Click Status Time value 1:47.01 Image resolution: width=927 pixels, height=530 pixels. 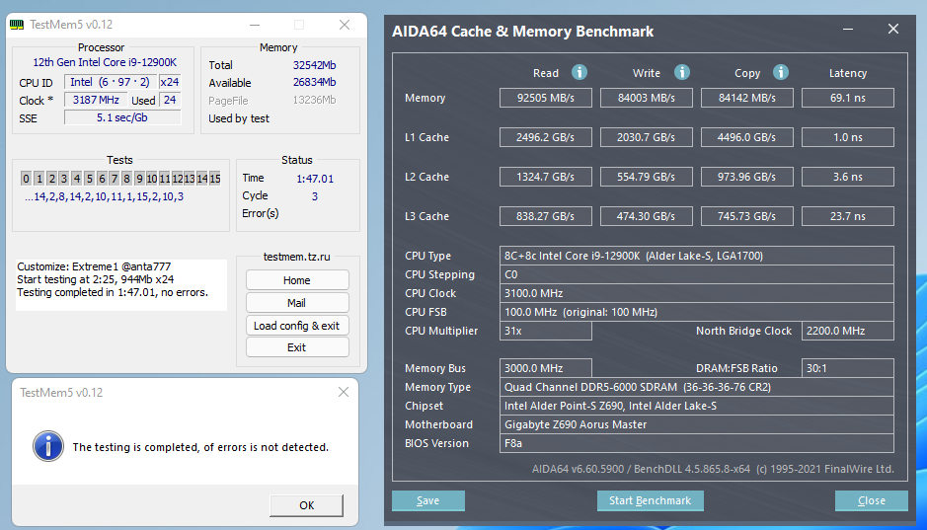click(315, 179)
